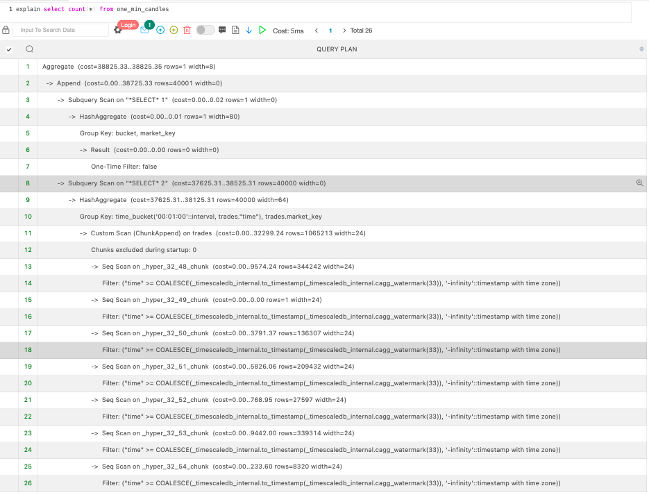
Task: Open the notifications envelope icon
Action: [144, 31]
